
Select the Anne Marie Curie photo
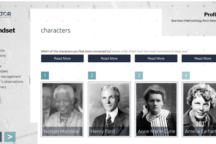click(x=156, y=109)
